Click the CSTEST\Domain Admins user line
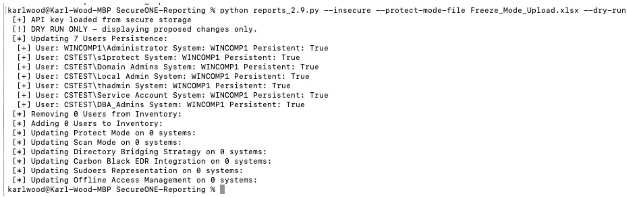627x197 pixels. tap(168, 67)
